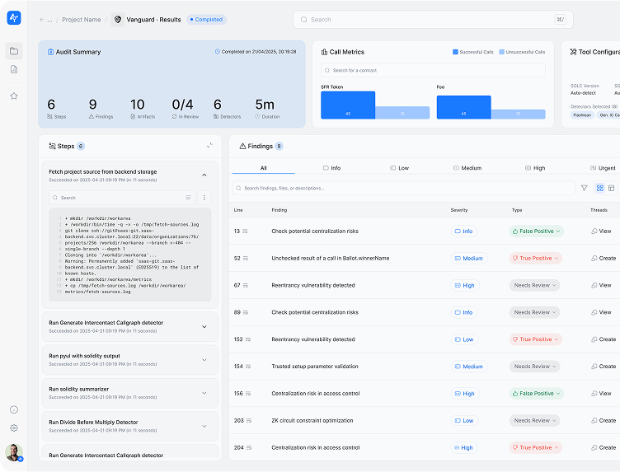Click the line details icon for line 152
This screenshot has height=472, width=620.
pyautogui.click(x=248, y=339)
